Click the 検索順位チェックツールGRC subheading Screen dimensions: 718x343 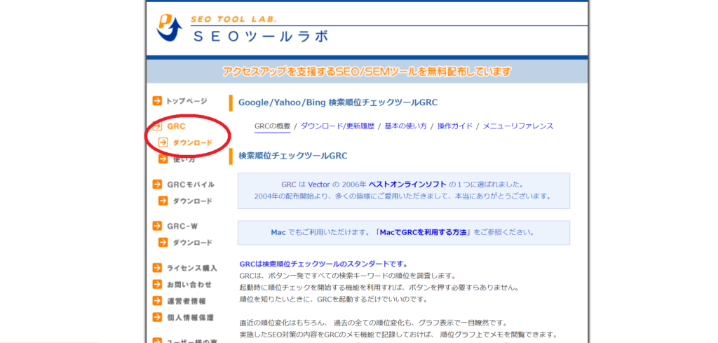coord(293,156)
